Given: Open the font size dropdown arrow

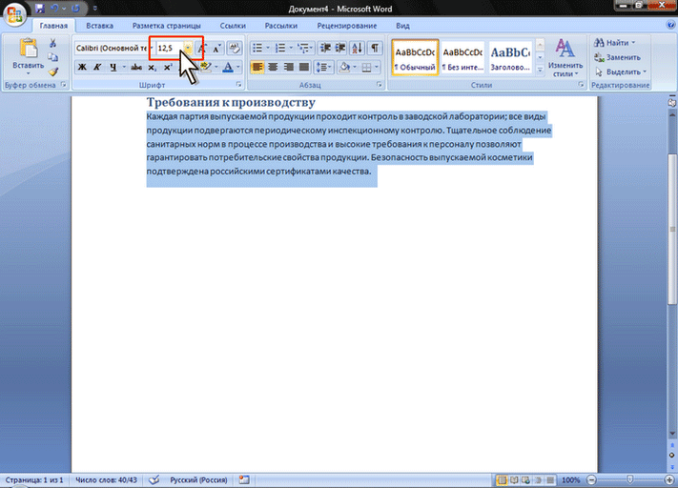Looking at the screenshot, I should [x=189, y=48].
